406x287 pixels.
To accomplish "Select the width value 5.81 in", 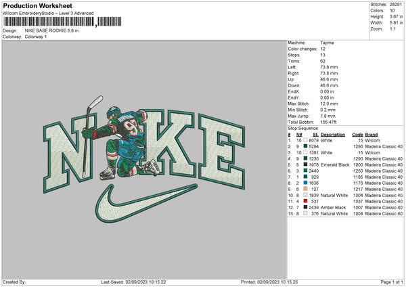I will 396,23.
